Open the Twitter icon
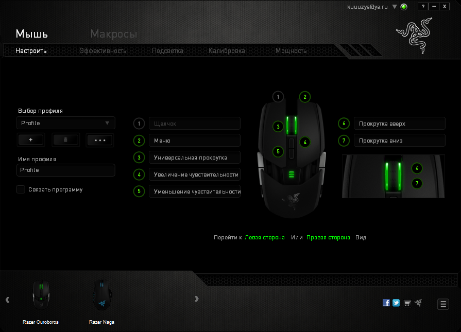The width and height of the screenshot is (461, 332). [396, 303]
